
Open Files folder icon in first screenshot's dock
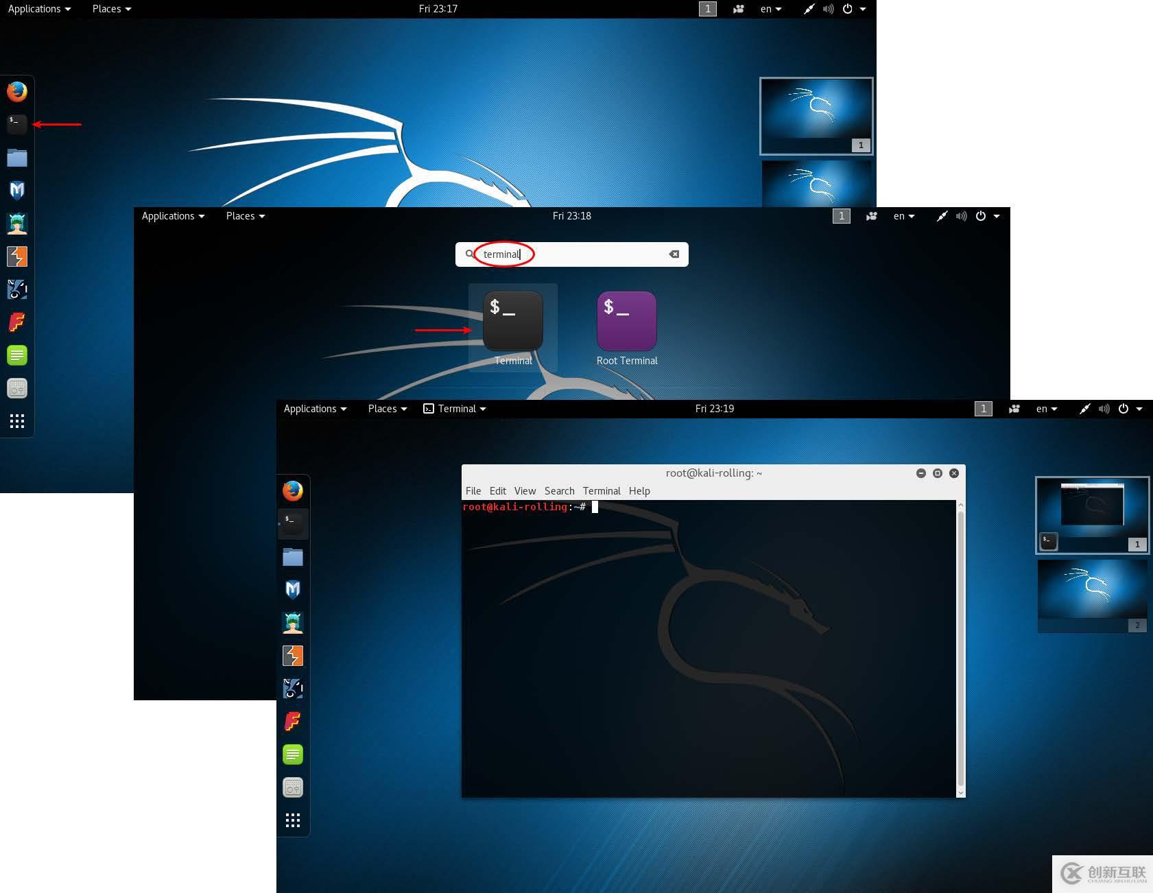click(17, 158)
